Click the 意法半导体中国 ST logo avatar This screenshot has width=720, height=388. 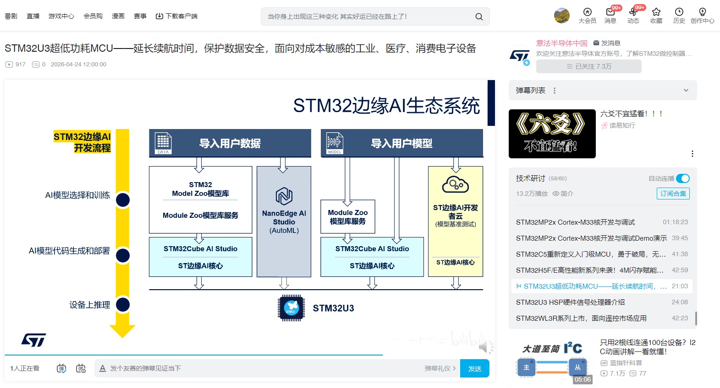coord(520,57)
